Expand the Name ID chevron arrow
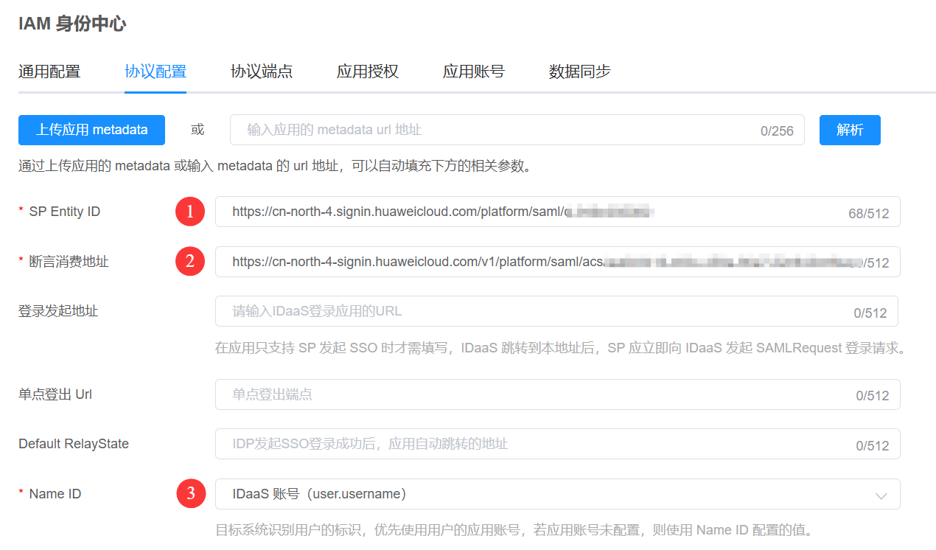Screen dimensions: 936x550 point(881,495)
